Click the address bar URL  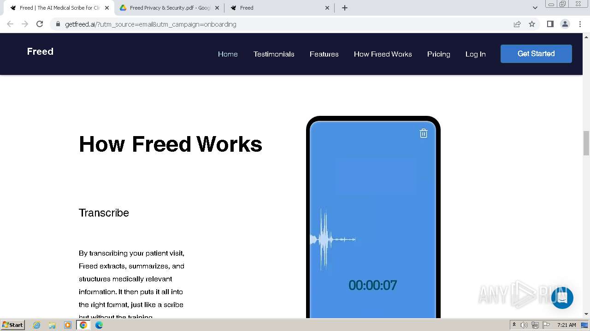pyautogui.click(x=151, y=24)
